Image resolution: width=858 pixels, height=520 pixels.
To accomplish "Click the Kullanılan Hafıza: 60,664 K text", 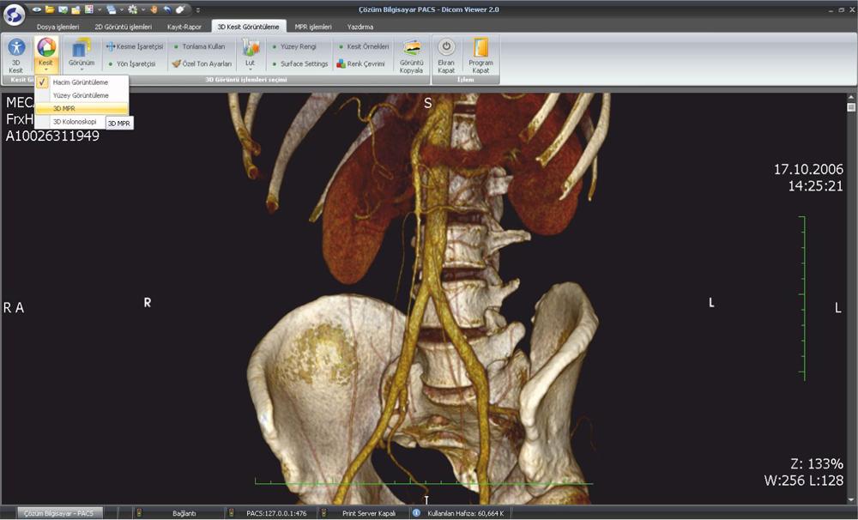I will point(466,513).
